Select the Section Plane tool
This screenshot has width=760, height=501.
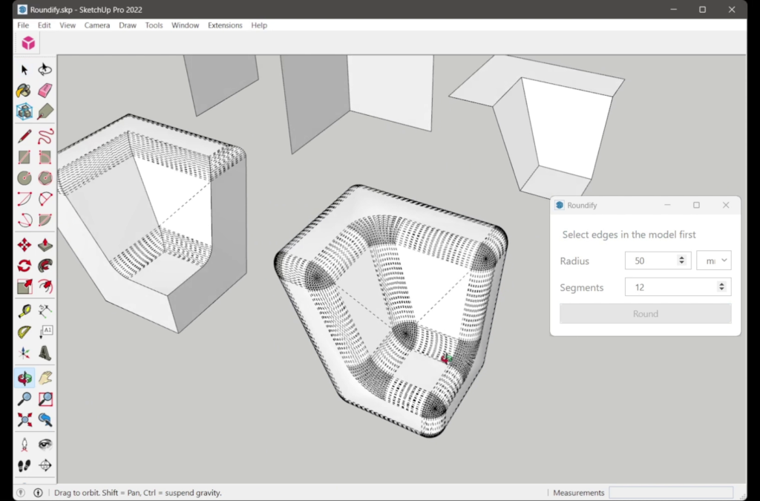click(x=45, y=465)
